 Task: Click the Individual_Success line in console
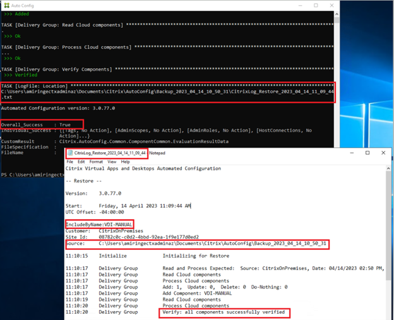coord(157,133)
